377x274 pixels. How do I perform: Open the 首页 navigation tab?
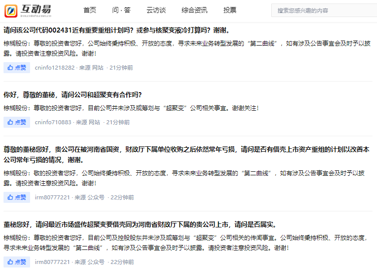[x=90, y=10]
